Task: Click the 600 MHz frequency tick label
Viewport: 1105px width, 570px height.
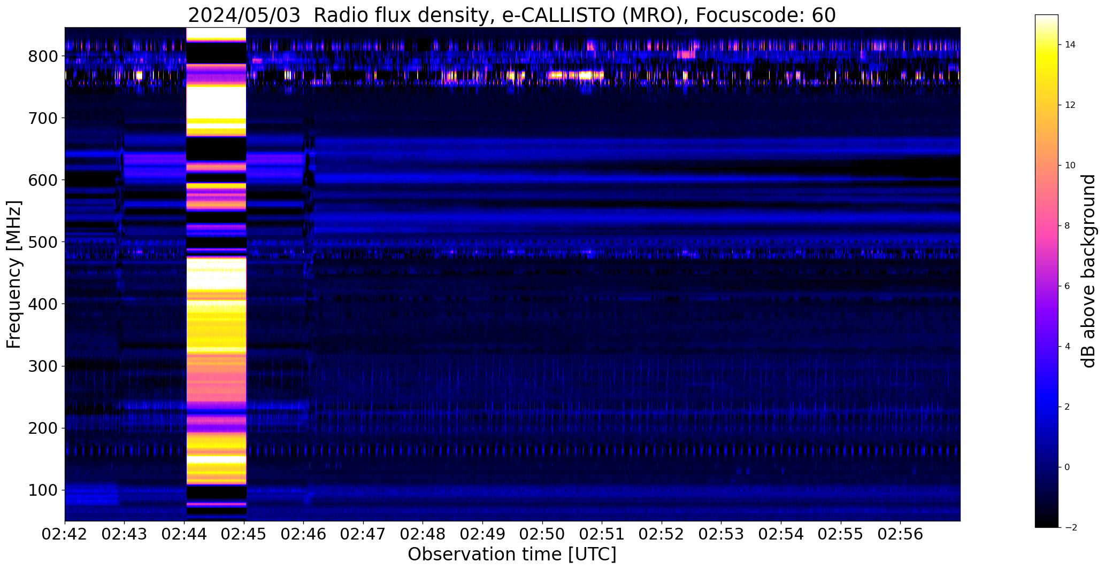Action: [43, 180]
